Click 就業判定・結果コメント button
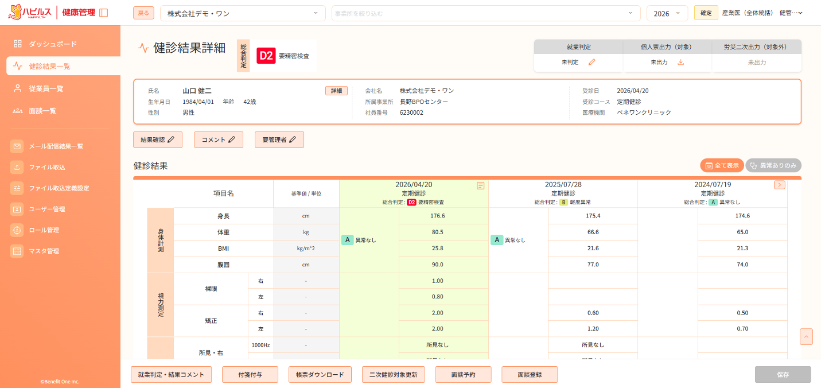 click(171, 374)
